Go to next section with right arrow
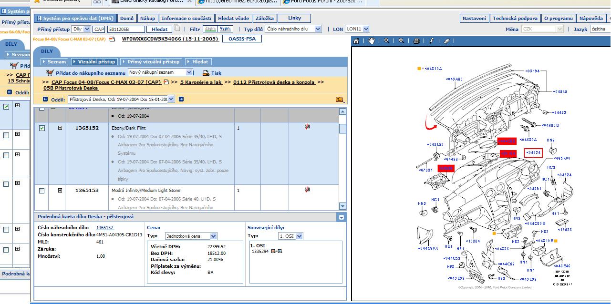611x304 pixels. point(181,99)
